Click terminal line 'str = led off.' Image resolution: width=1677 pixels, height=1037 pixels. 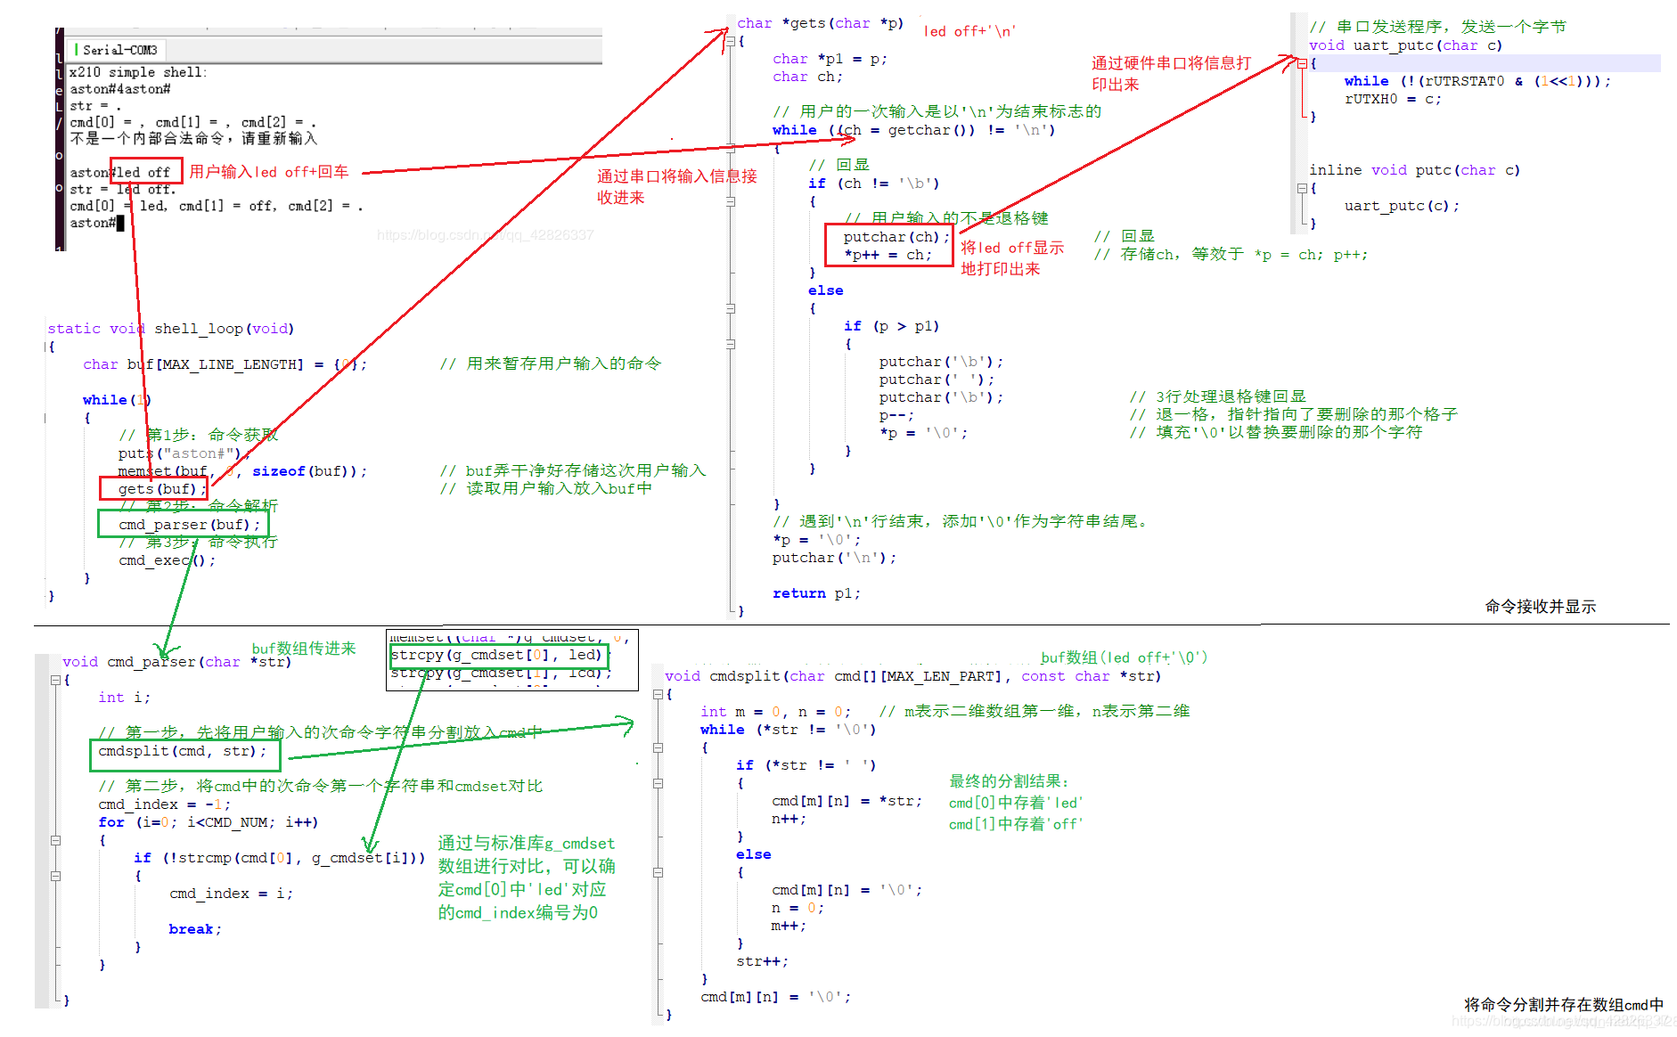123,189
